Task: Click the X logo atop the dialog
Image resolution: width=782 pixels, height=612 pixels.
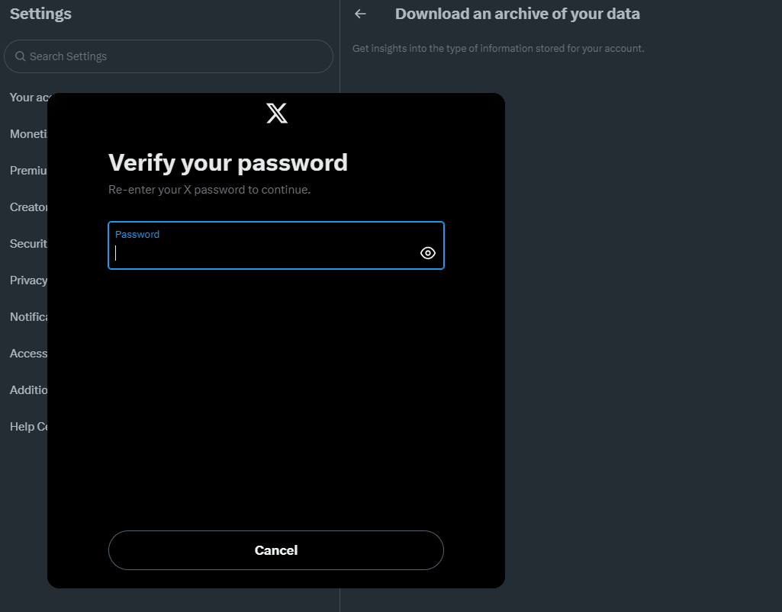Action: [277, 114]
